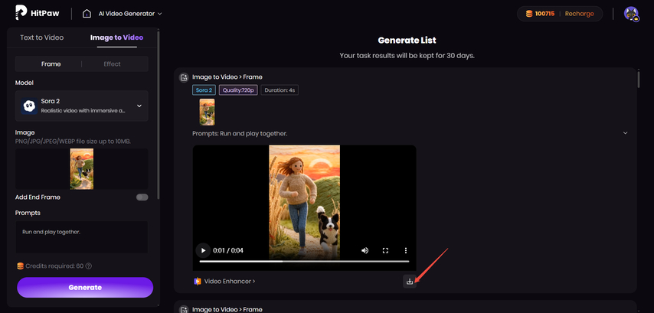Choose the Frame mode tab
This screenshot has height=313, width=654.
pos(51,64)
